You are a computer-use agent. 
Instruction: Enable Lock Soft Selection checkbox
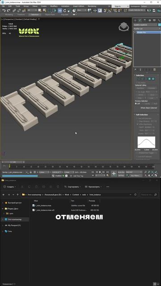coord(137,156)
